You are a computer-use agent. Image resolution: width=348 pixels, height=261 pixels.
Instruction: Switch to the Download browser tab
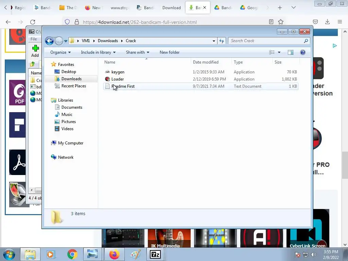point(172,8)
